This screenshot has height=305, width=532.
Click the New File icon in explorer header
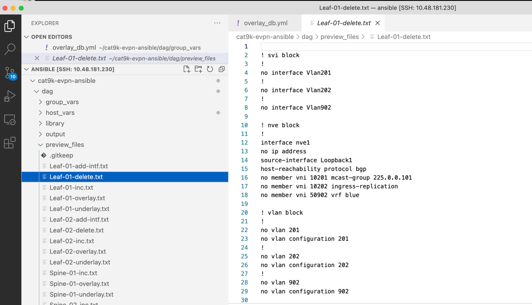187,69
